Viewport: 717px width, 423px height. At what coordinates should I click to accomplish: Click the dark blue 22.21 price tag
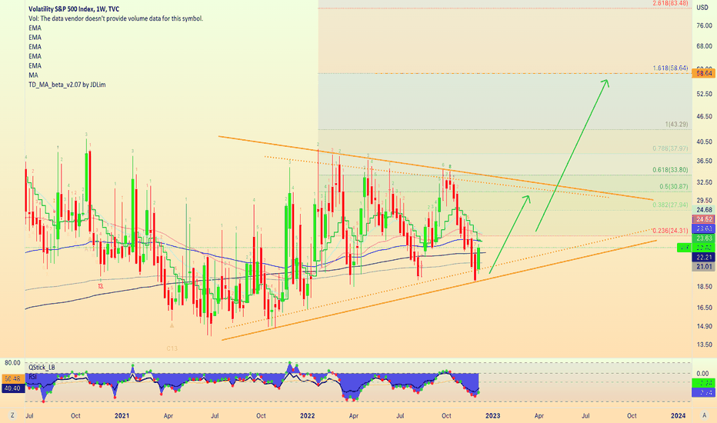click(x=704, y=258)
